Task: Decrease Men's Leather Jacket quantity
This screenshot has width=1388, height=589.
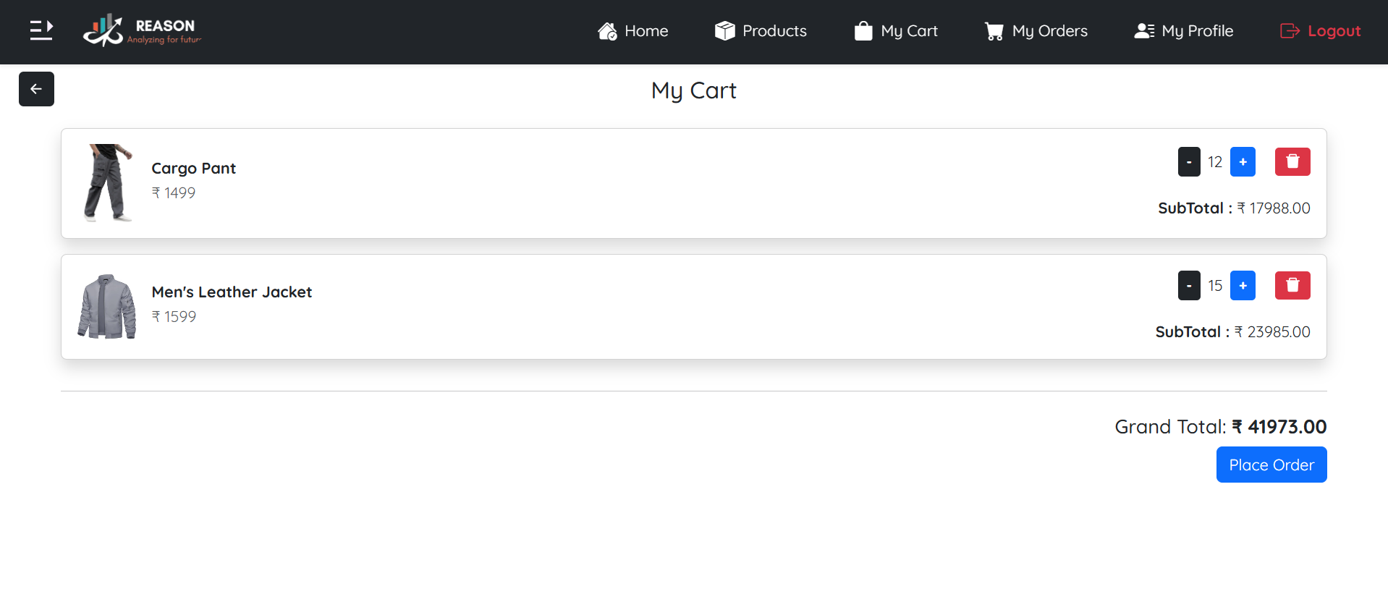Action: tap(1189, 285)
